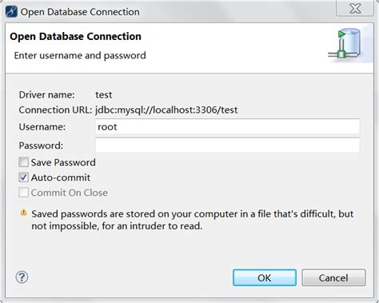Close the Open Database Connection dialog
This screenshot has width=379, height=303.
click(355, 9)
